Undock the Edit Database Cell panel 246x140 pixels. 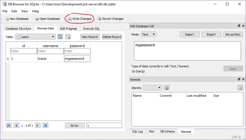pos(239,26)
